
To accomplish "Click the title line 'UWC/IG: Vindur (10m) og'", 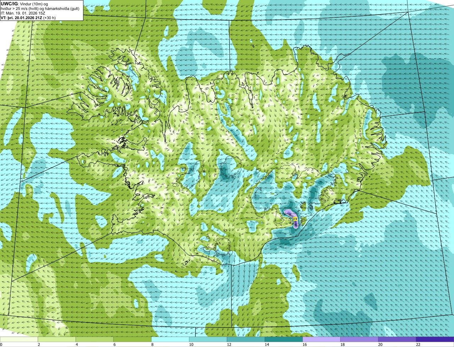I will click(x=24, y=4).
